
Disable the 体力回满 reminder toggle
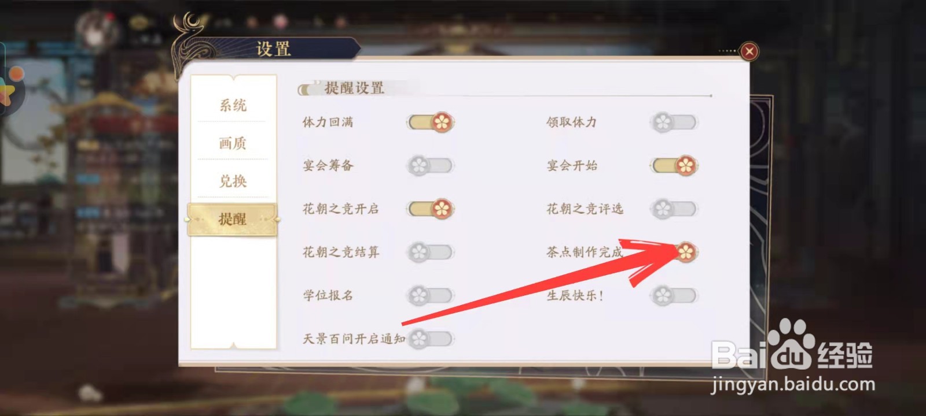431,122
